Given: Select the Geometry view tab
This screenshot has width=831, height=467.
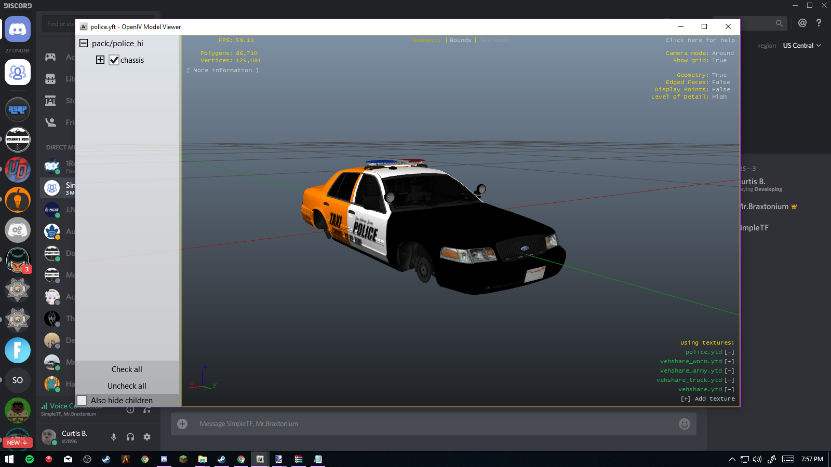Looking at the screenshot, I should [426, 40].
